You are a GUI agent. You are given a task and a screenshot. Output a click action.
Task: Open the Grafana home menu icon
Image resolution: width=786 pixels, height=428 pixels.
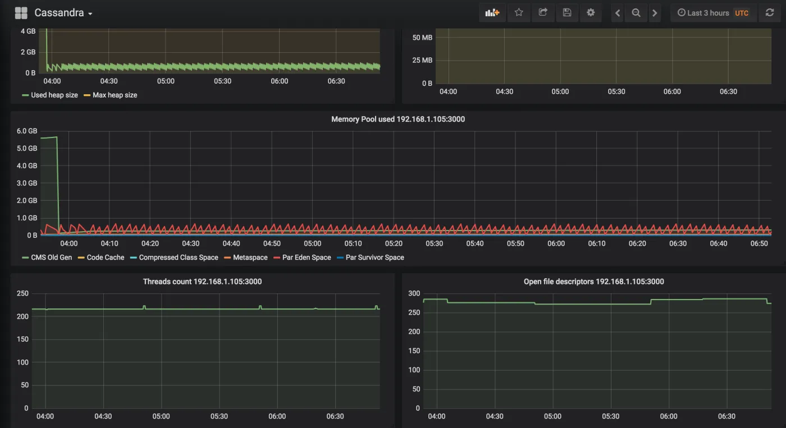21,12
